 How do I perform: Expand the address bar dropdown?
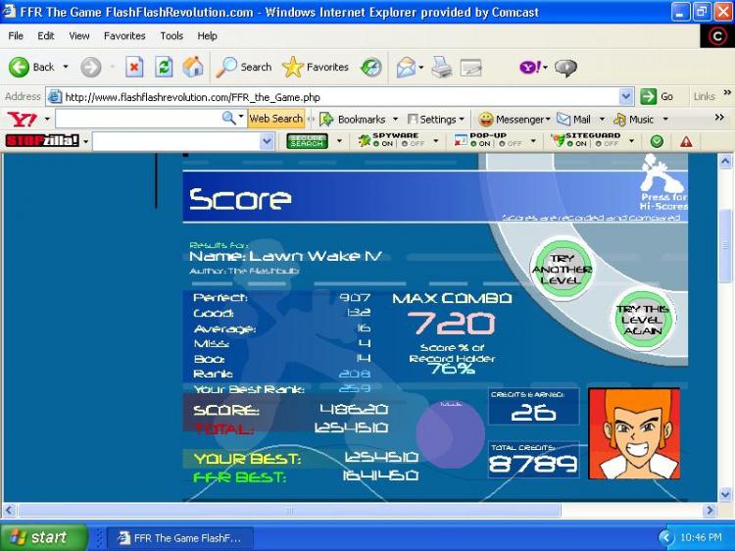pos(626,97)
